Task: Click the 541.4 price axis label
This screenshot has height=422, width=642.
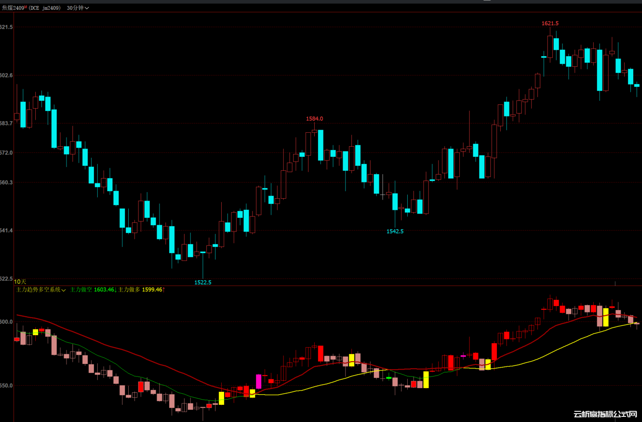Action: [7, 231]
